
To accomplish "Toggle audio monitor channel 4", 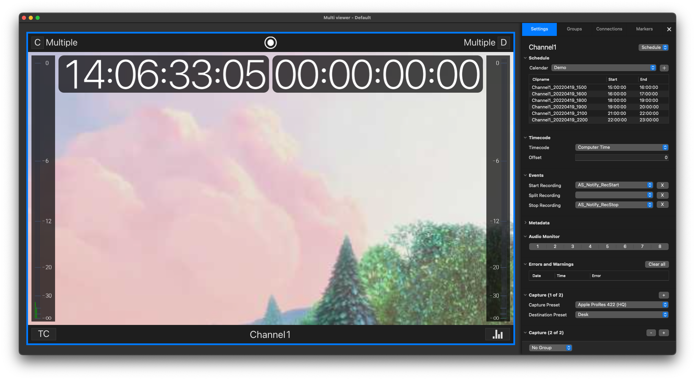I will [x=590, y=247].
